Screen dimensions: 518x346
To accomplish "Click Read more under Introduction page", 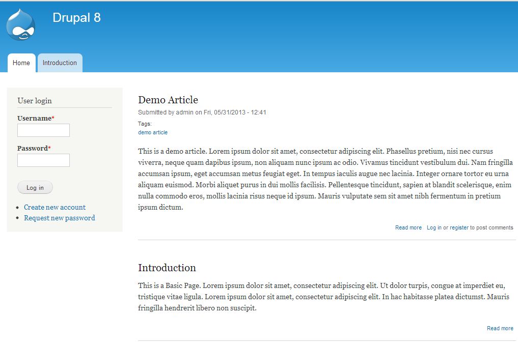I will [500, 328].
